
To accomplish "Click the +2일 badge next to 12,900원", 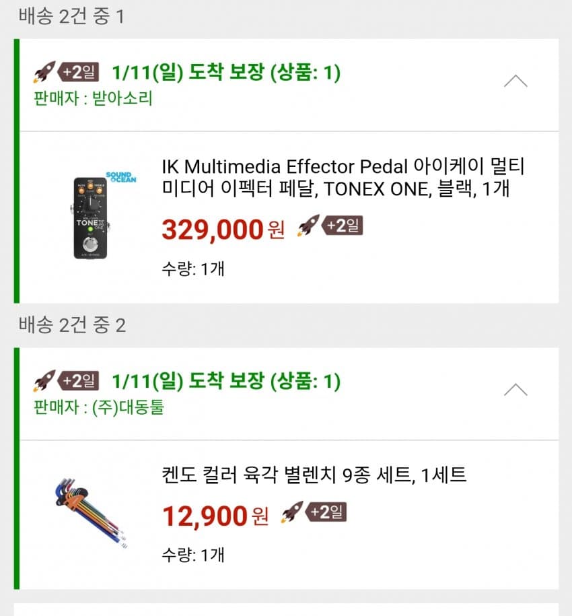I will (x=327, y=512).
